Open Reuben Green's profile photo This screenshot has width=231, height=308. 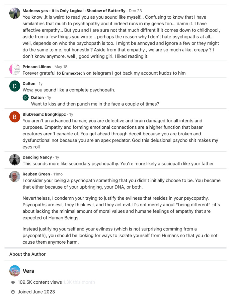(x=15, y=177)
